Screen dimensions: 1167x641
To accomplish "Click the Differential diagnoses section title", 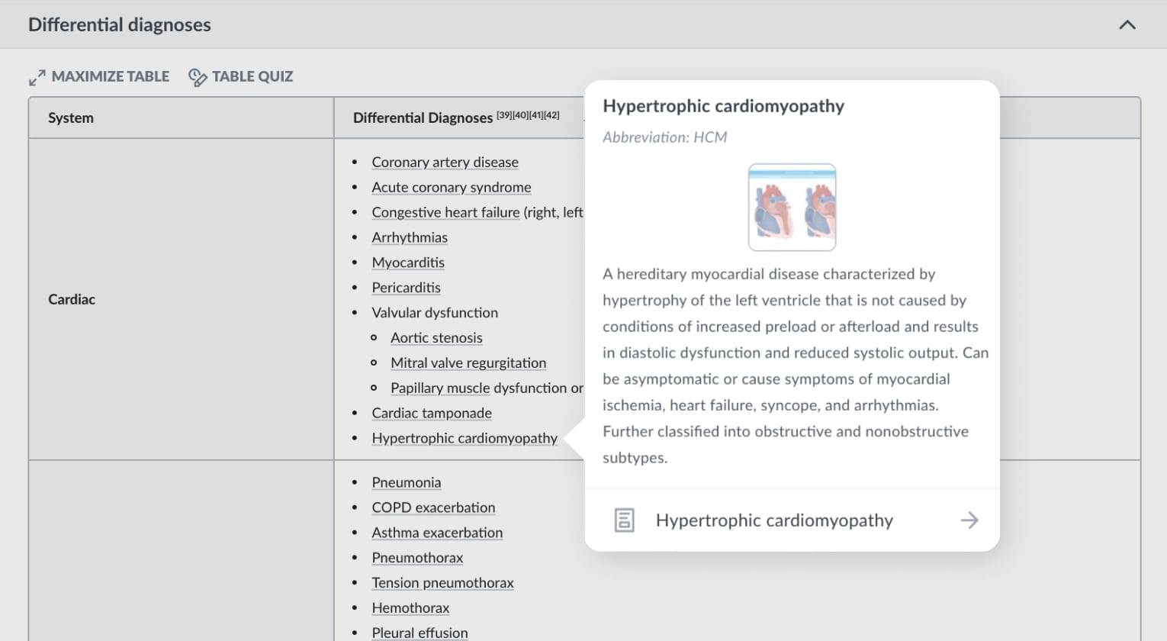I will pos(119,24).
